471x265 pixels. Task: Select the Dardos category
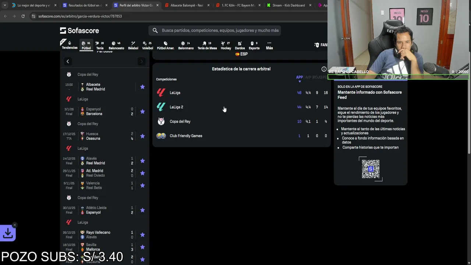[240, 45]
